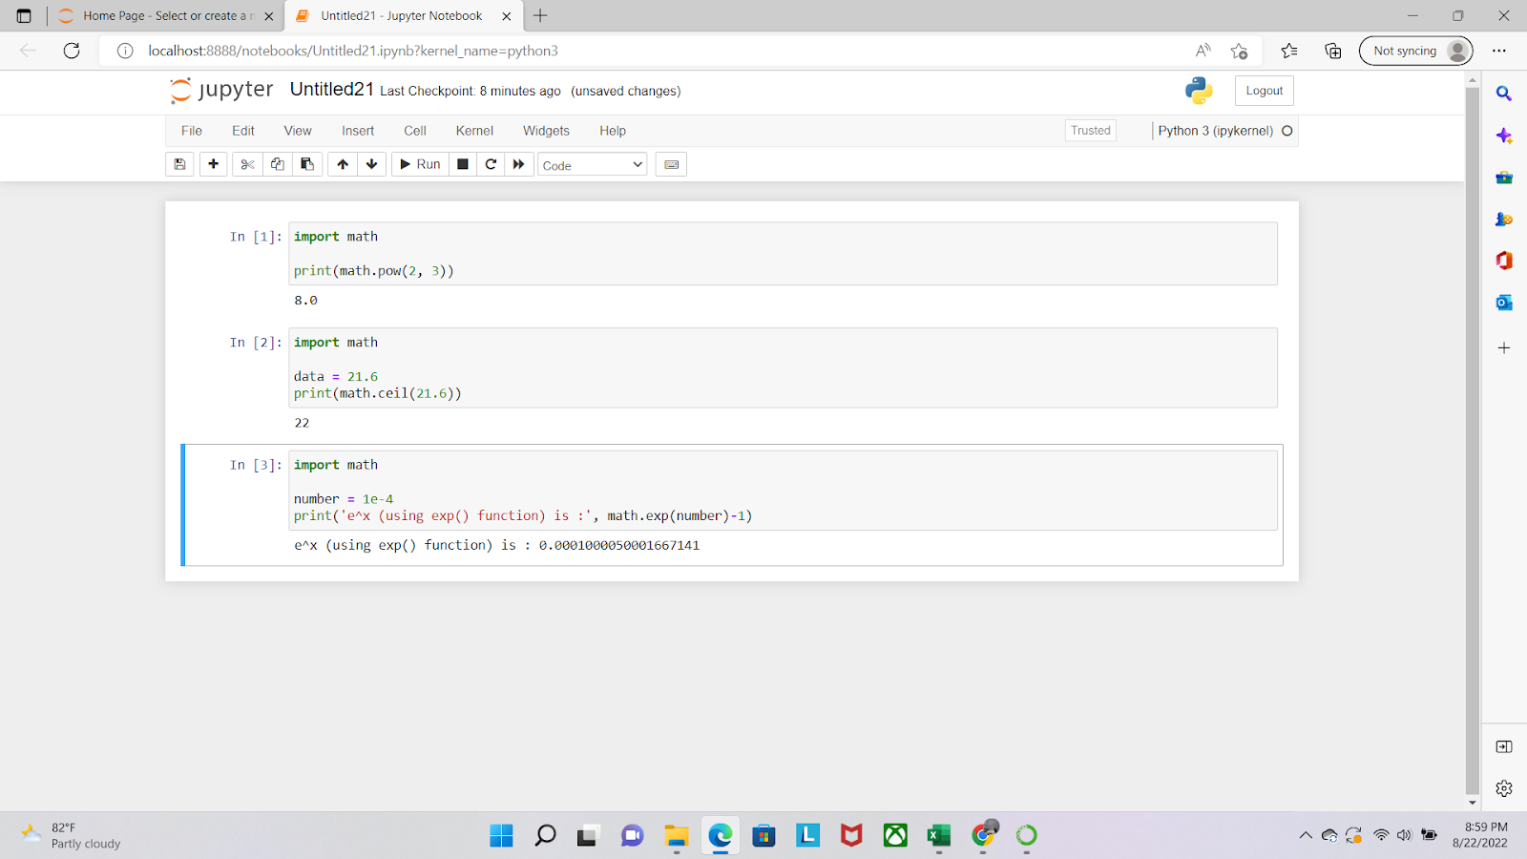Click the browser address bar URL
The width and height of the screenshot is (1527, 859).
353,51
